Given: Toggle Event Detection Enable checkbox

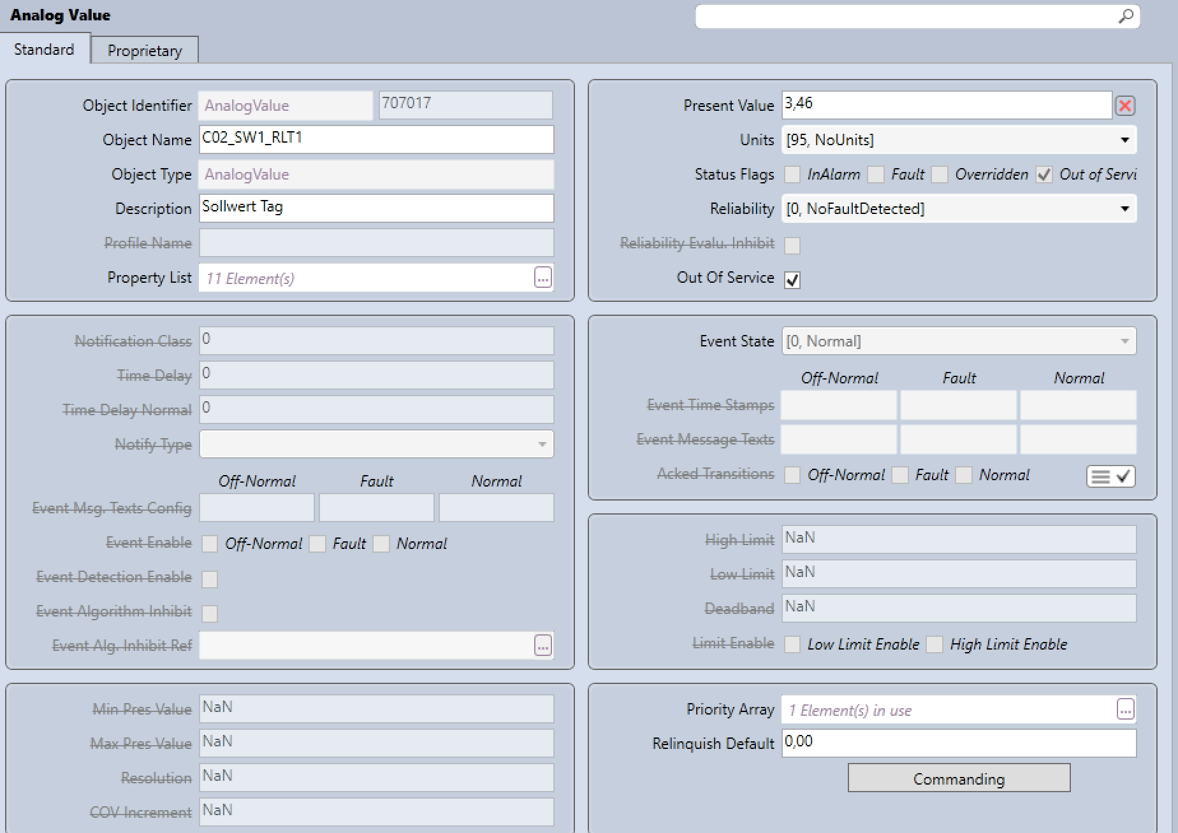Looking at the screenshot, I should 210,579.
